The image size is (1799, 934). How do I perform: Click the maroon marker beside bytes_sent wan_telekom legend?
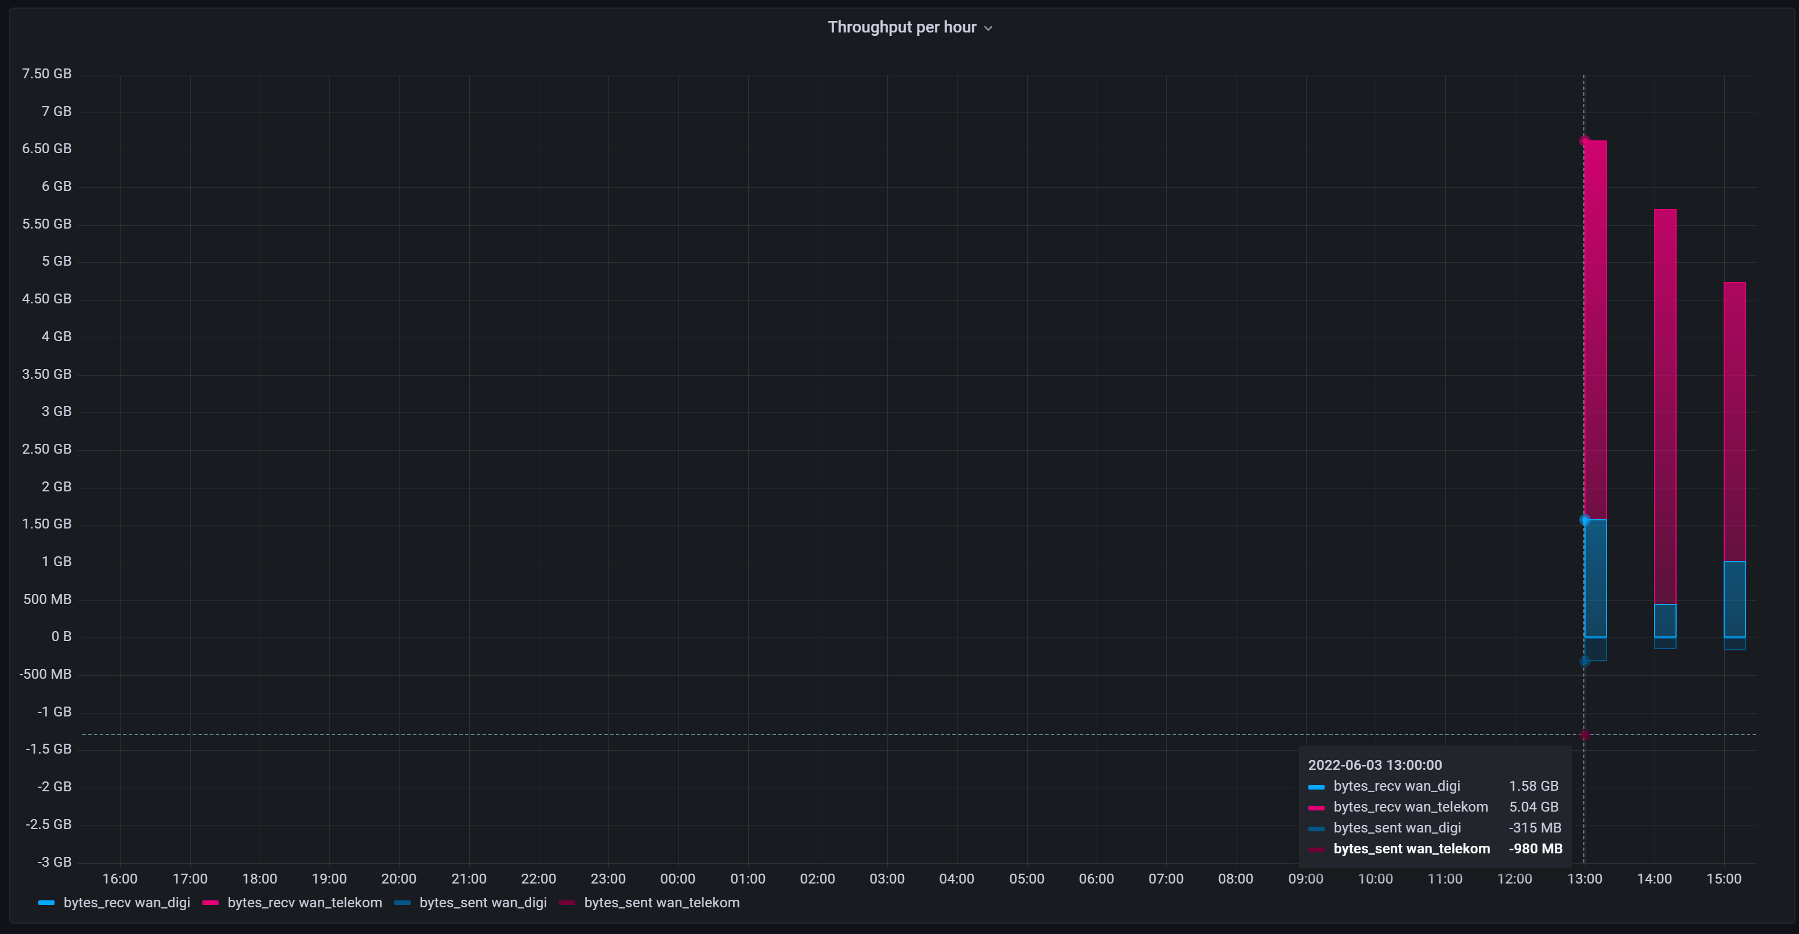click(567, 903)
